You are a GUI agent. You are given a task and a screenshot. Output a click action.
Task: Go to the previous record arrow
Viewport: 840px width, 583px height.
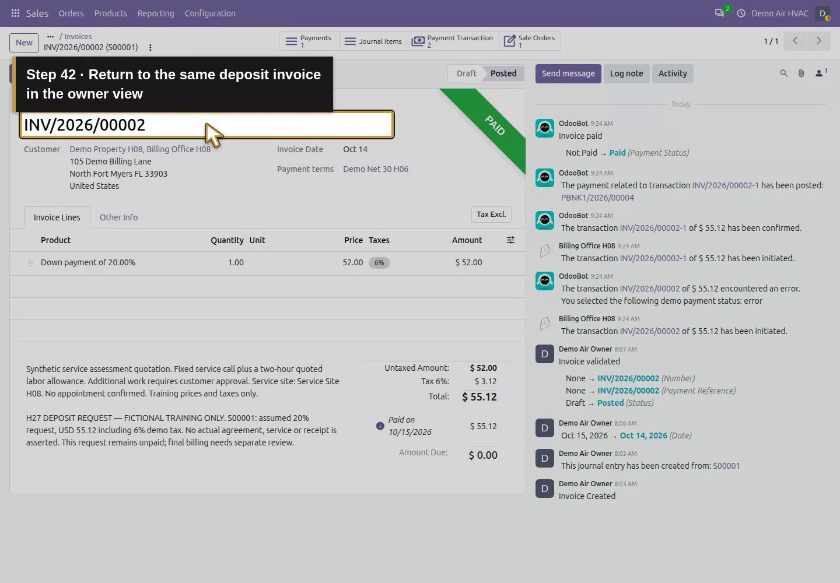[795, 41]
